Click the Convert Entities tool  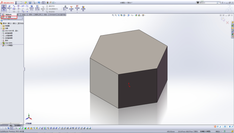point(37,8)
